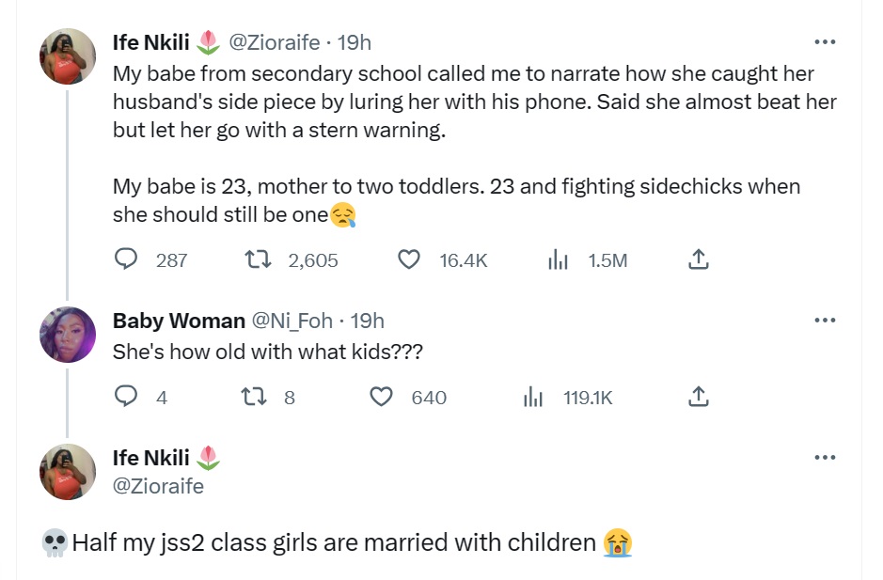This screenshot has height=580, width=883.
Task: Open more options on Baby Woman's tweet
Action: point(825,321)
